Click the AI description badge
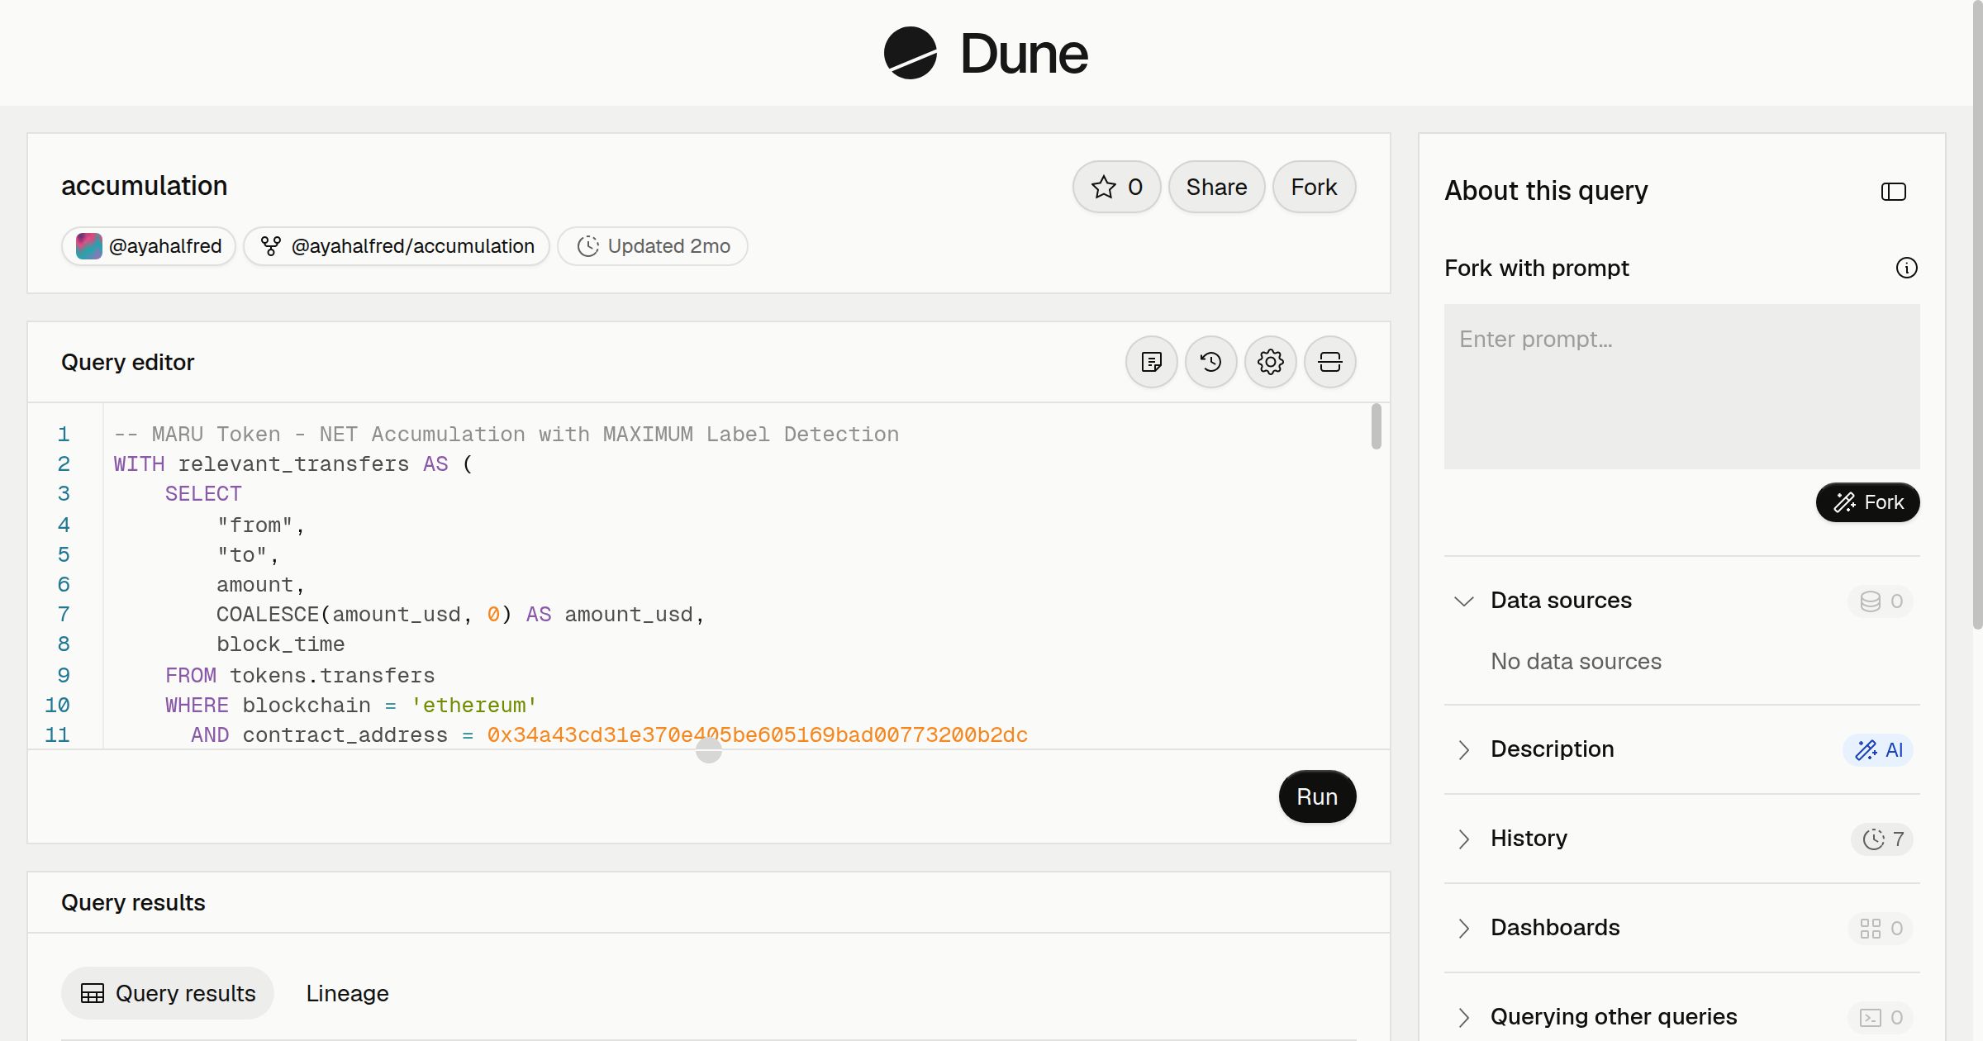Screen dimensions: 1983x1041 click(1877, 750)
